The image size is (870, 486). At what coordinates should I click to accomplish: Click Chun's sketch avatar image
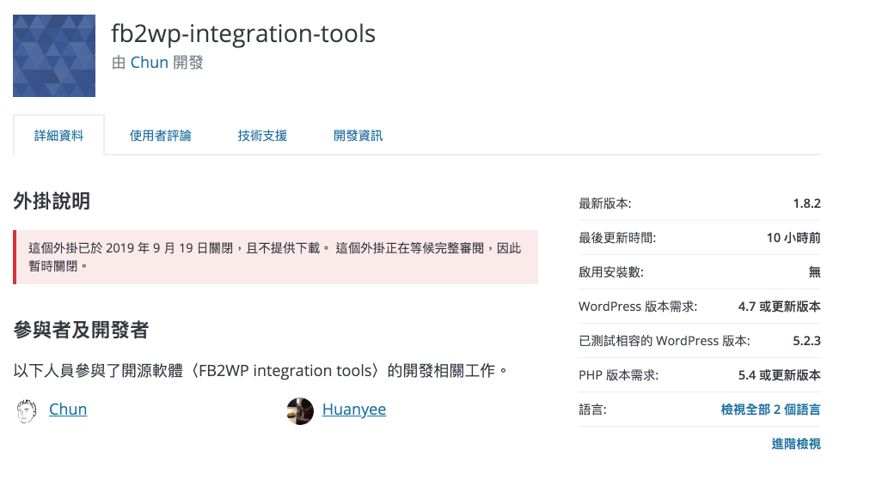point(26,411)
